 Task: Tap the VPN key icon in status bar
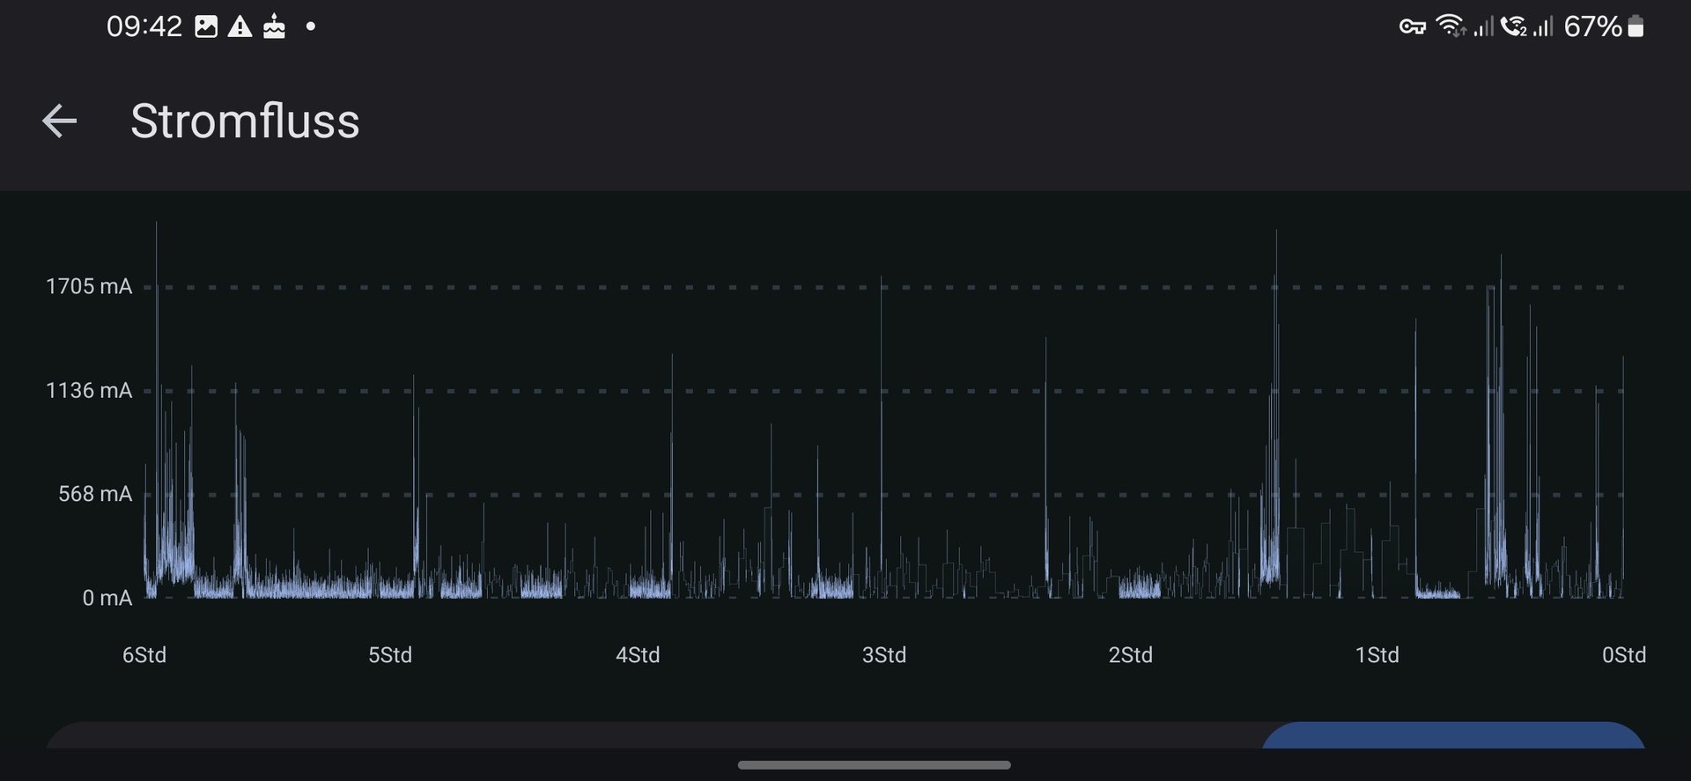[x=1412, y=27]
